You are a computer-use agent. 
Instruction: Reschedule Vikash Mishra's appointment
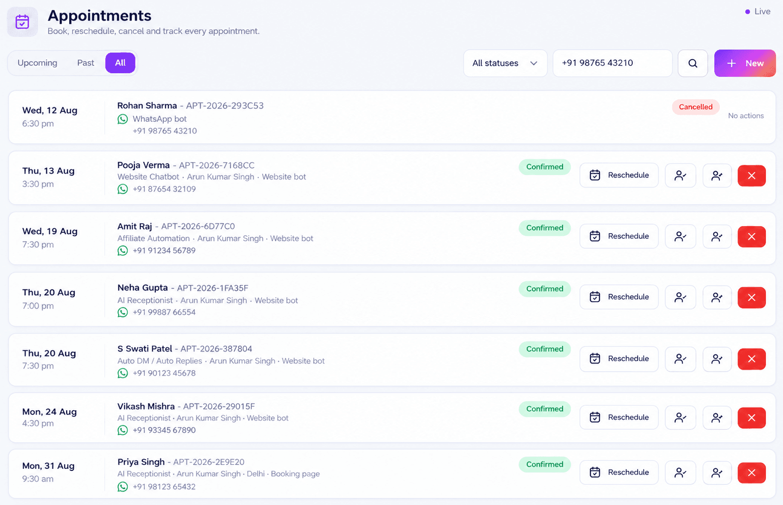point(619,417)
